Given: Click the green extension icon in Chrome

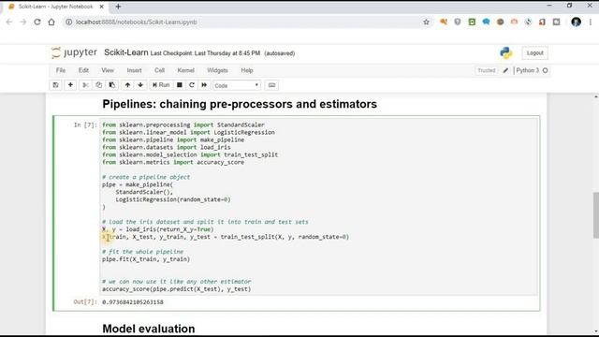Looking at the screenshot, I should (472, 22).
